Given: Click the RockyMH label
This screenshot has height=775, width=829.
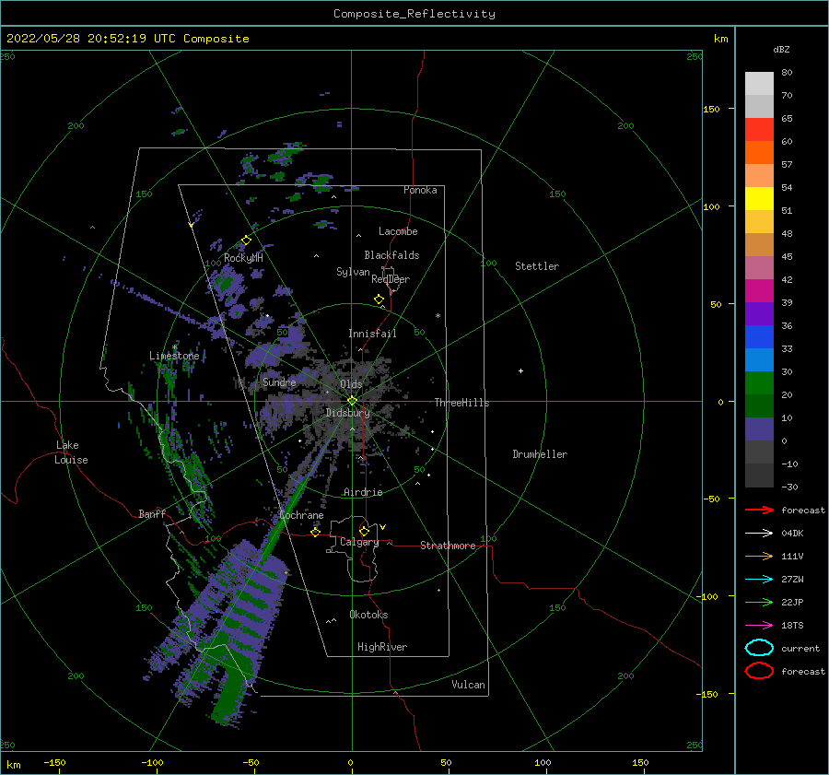Looking at the screenshot, I should coord(243,258).
